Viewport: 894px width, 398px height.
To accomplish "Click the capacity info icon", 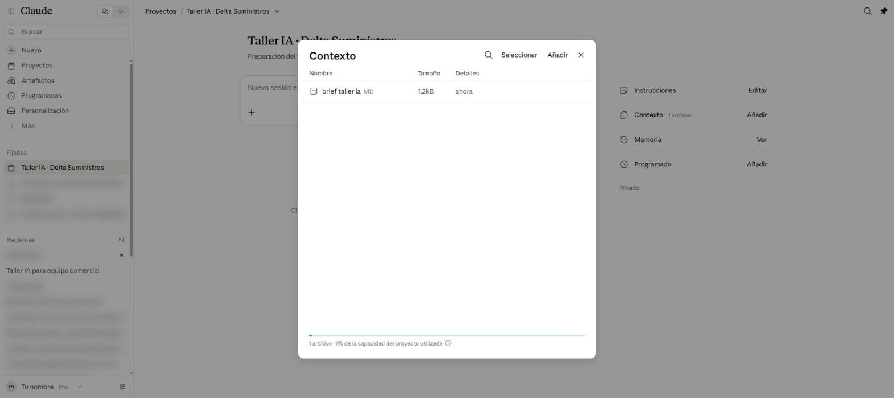I will click(448, 343).
